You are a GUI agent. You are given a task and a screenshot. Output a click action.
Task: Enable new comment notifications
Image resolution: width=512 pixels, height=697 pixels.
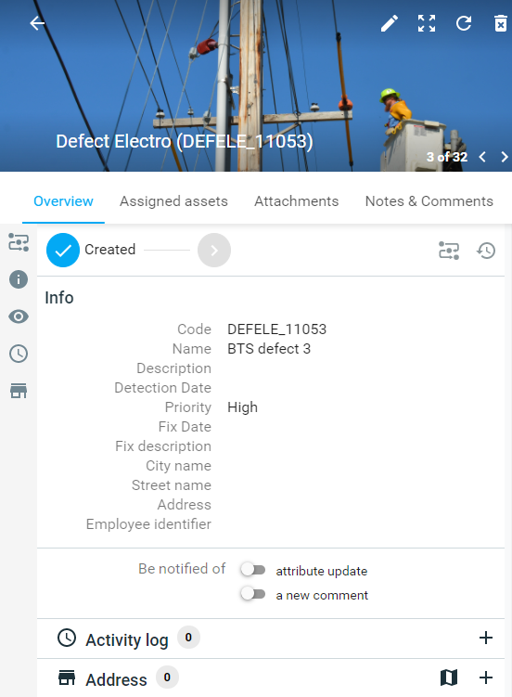pos(252,594)
